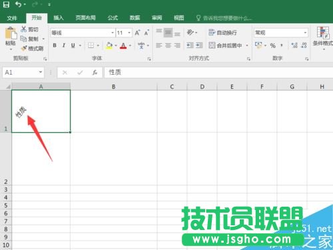The image size is (333, 250).
Task: Switch to the 页面布局 tab
Action: [85, 18]
